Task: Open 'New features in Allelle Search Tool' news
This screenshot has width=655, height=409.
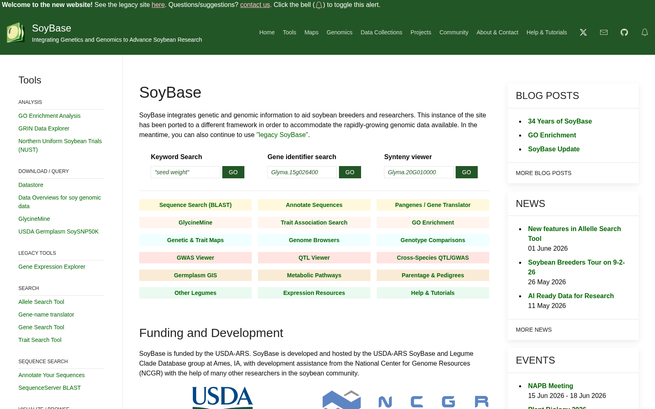Action: click(x=574, y=234)
